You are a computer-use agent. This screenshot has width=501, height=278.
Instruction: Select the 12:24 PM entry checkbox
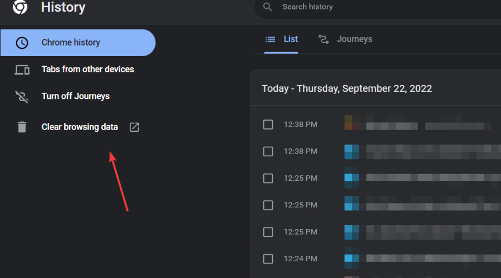268,259
